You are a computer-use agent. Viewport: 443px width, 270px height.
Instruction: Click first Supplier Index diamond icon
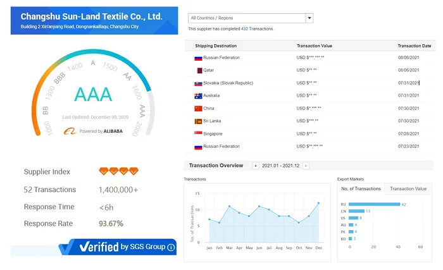click(x=103, y=171)
